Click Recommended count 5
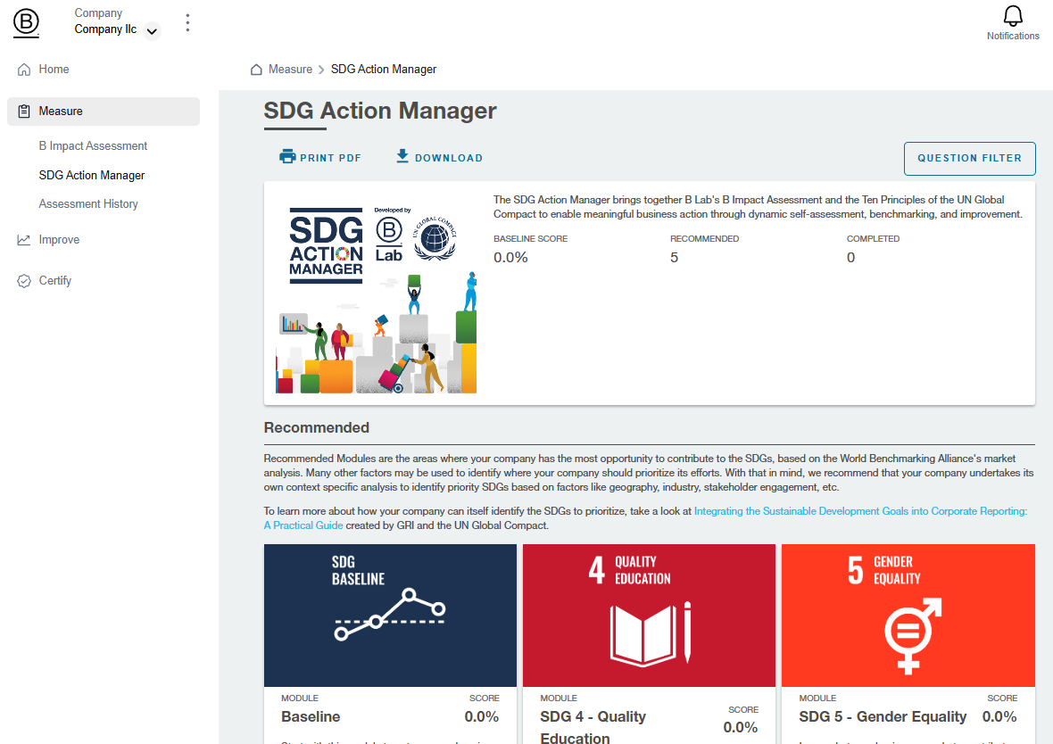Image resolution: width=1053 pixels, height=744 pixels. 675,258
